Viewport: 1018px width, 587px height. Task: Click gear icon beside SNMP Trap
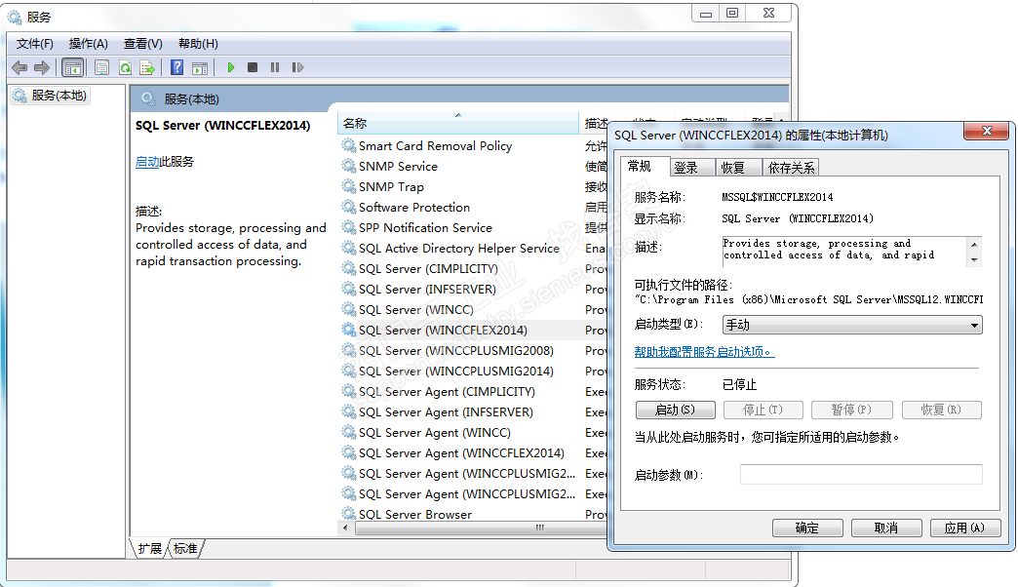coord(349,186)
